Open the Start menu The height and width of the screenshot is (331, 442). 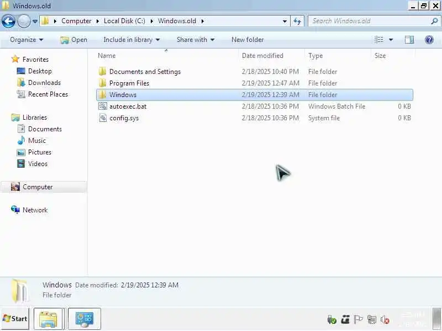[15, 319]
